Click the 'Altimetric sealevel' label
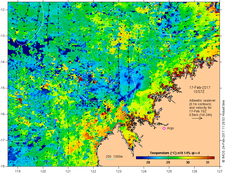225x174 pixels. coord(202,101)
